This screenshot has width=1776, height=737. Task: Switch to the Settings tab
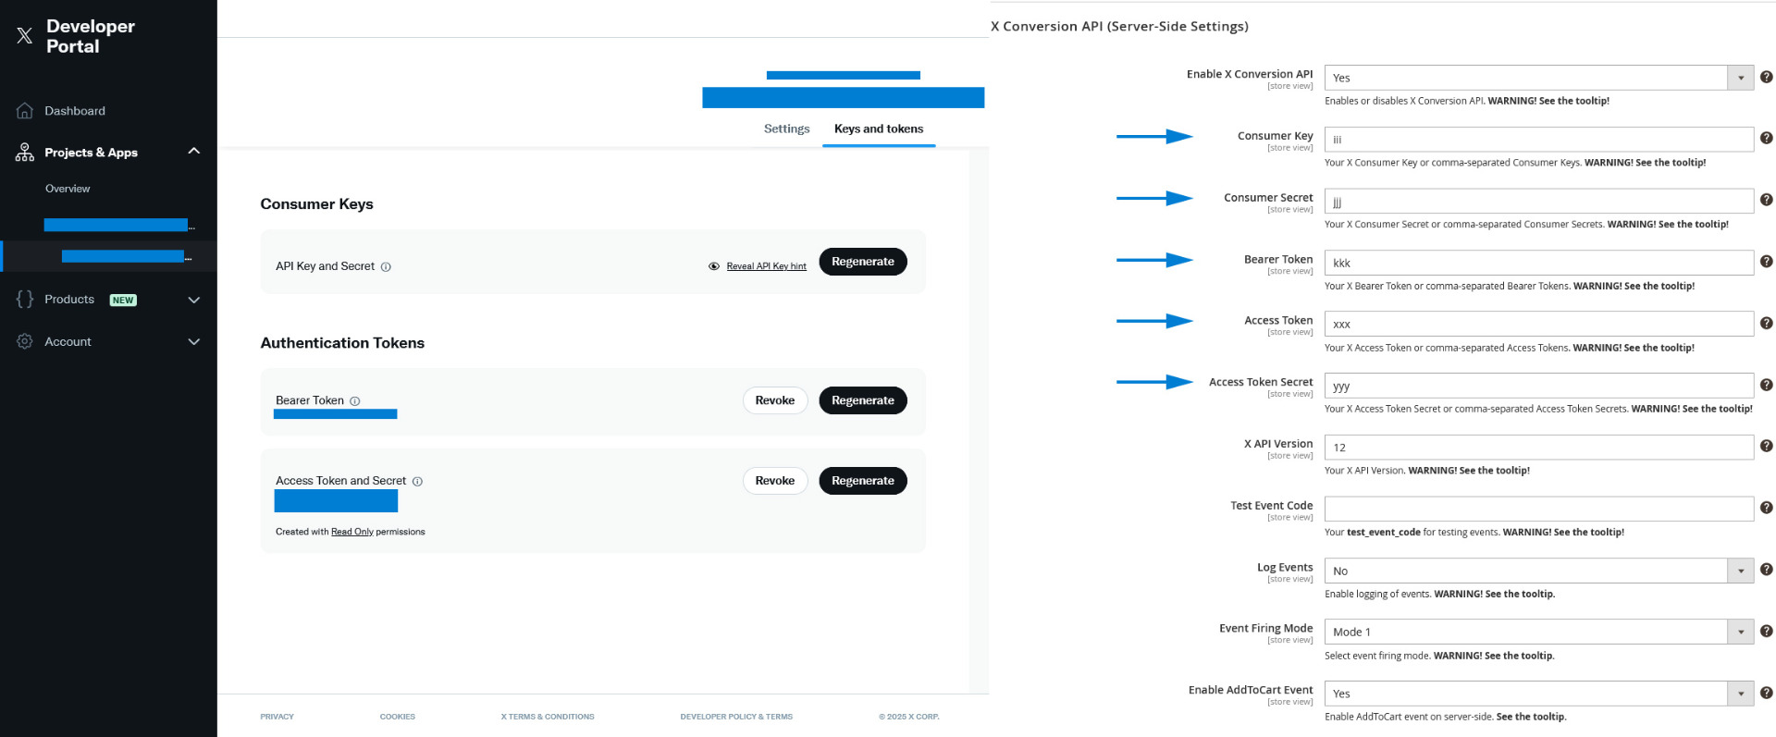787,129
